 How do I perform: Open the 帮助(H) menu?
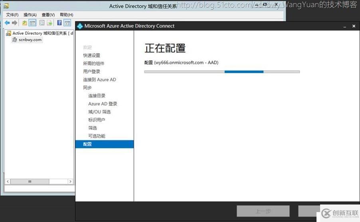click(x=66, y=15)
